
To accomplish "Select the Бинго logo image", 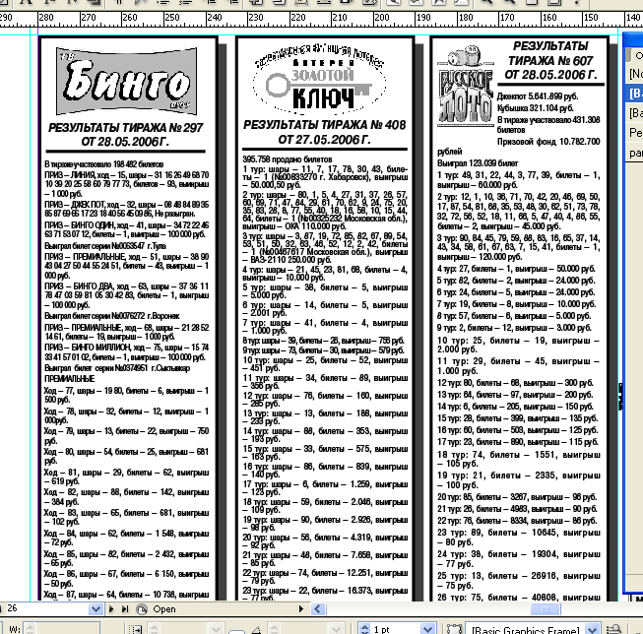I will (126, 82).
